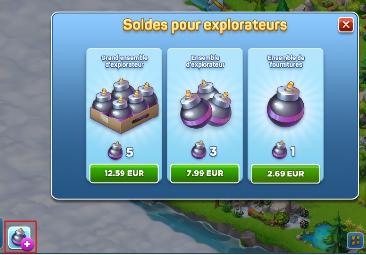This screenshot has width=366, height=255.
Task: Select the box of five bombs image
Action: click(124, 105)
